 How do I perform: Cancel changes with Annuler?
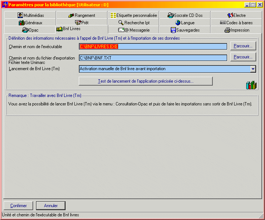click(51, 206)
